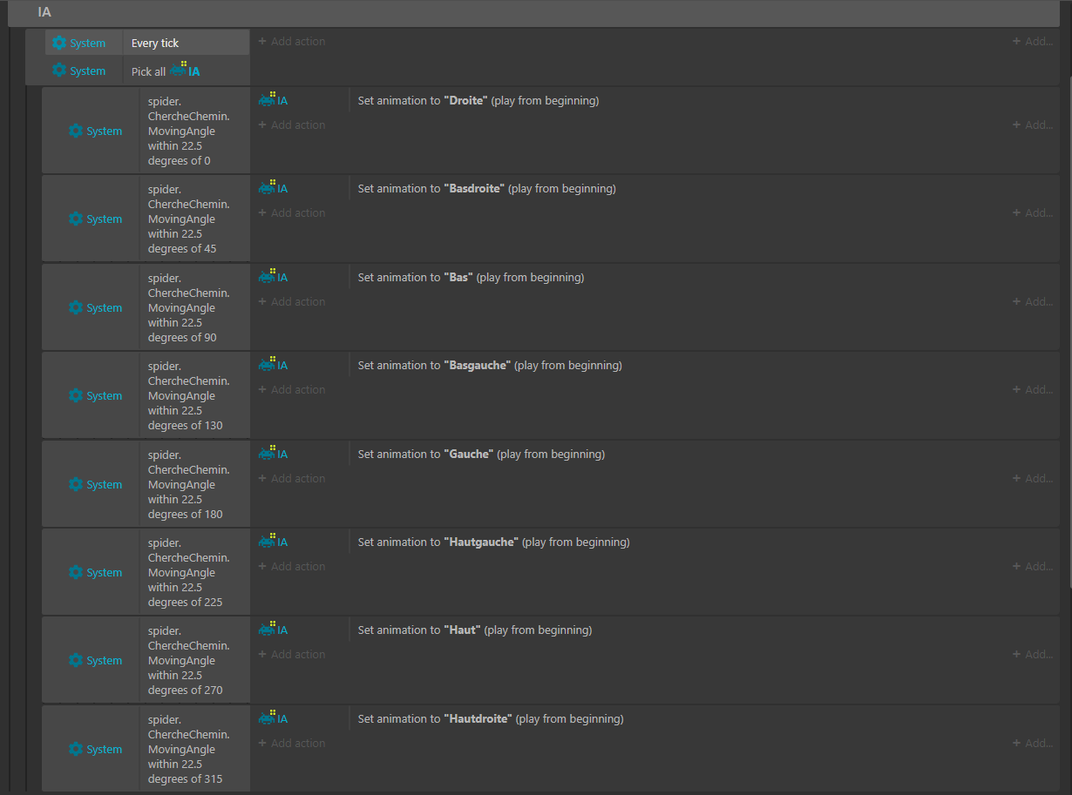Screen dimensions: 1072x795
Task: Click IA sprite icon for Bas action
Action: tap(268, 276)
